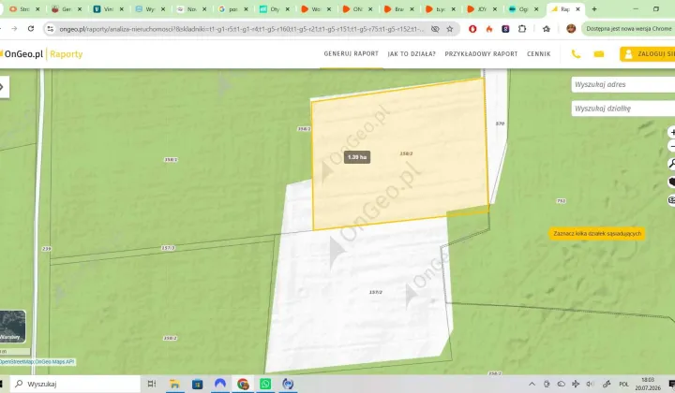675x393 pixels.
Task: Click the volume icon in system tray
Action: 591,384
